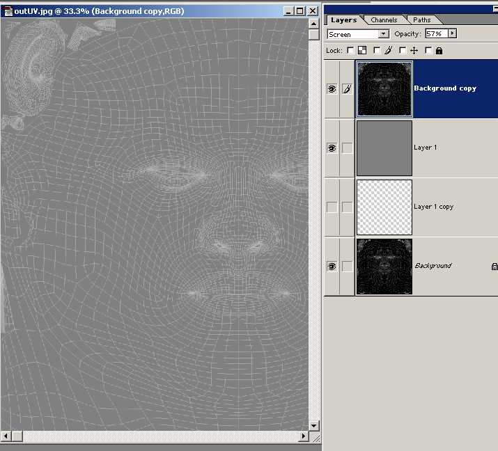Enable the lock image pixels checkbox

[377, 50]
